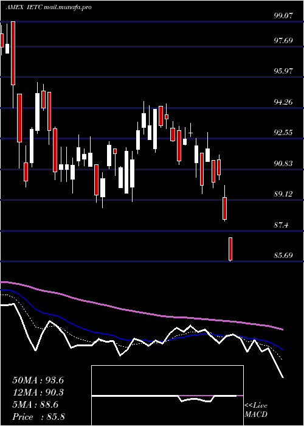Select the 85.69 price axis label

pos(283,256)
